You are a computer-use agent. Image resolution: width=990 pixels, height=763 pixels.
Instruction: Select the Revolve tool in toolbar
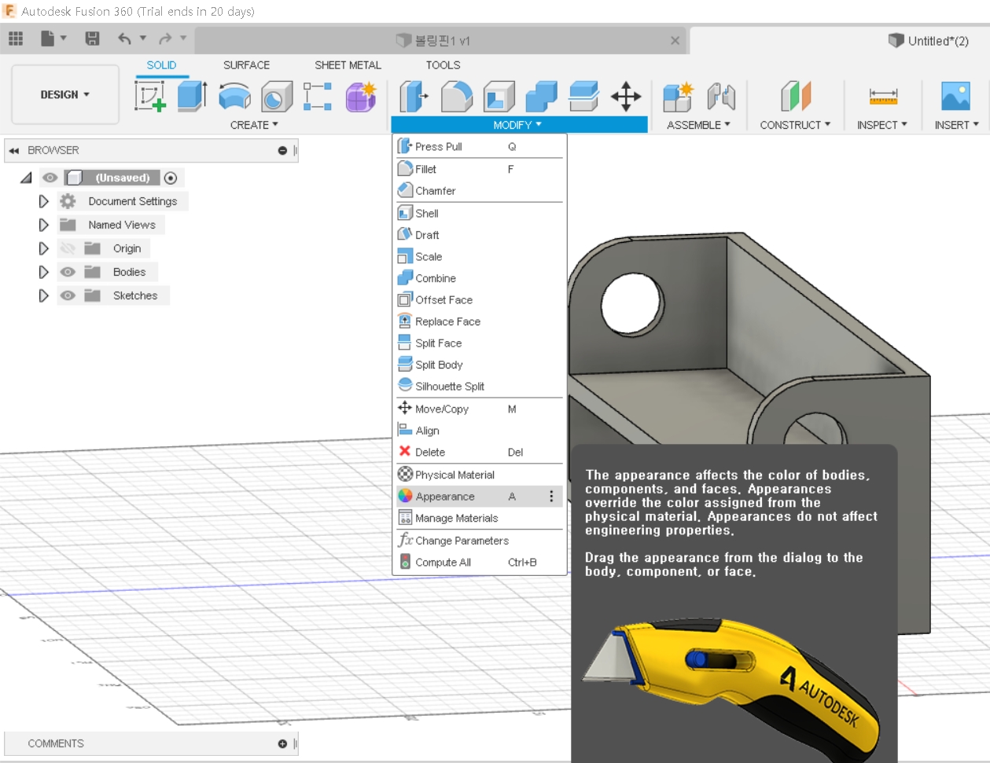234,97
